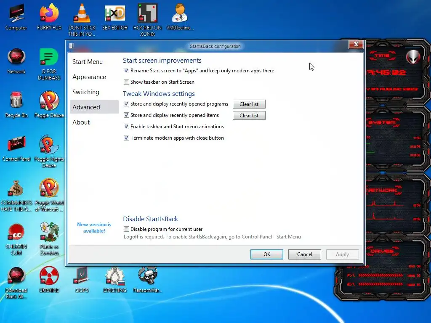This screenshot has height=323, width=431.
Task: Click the Tweak Windows settings heading
Action: tap(159, 94)
